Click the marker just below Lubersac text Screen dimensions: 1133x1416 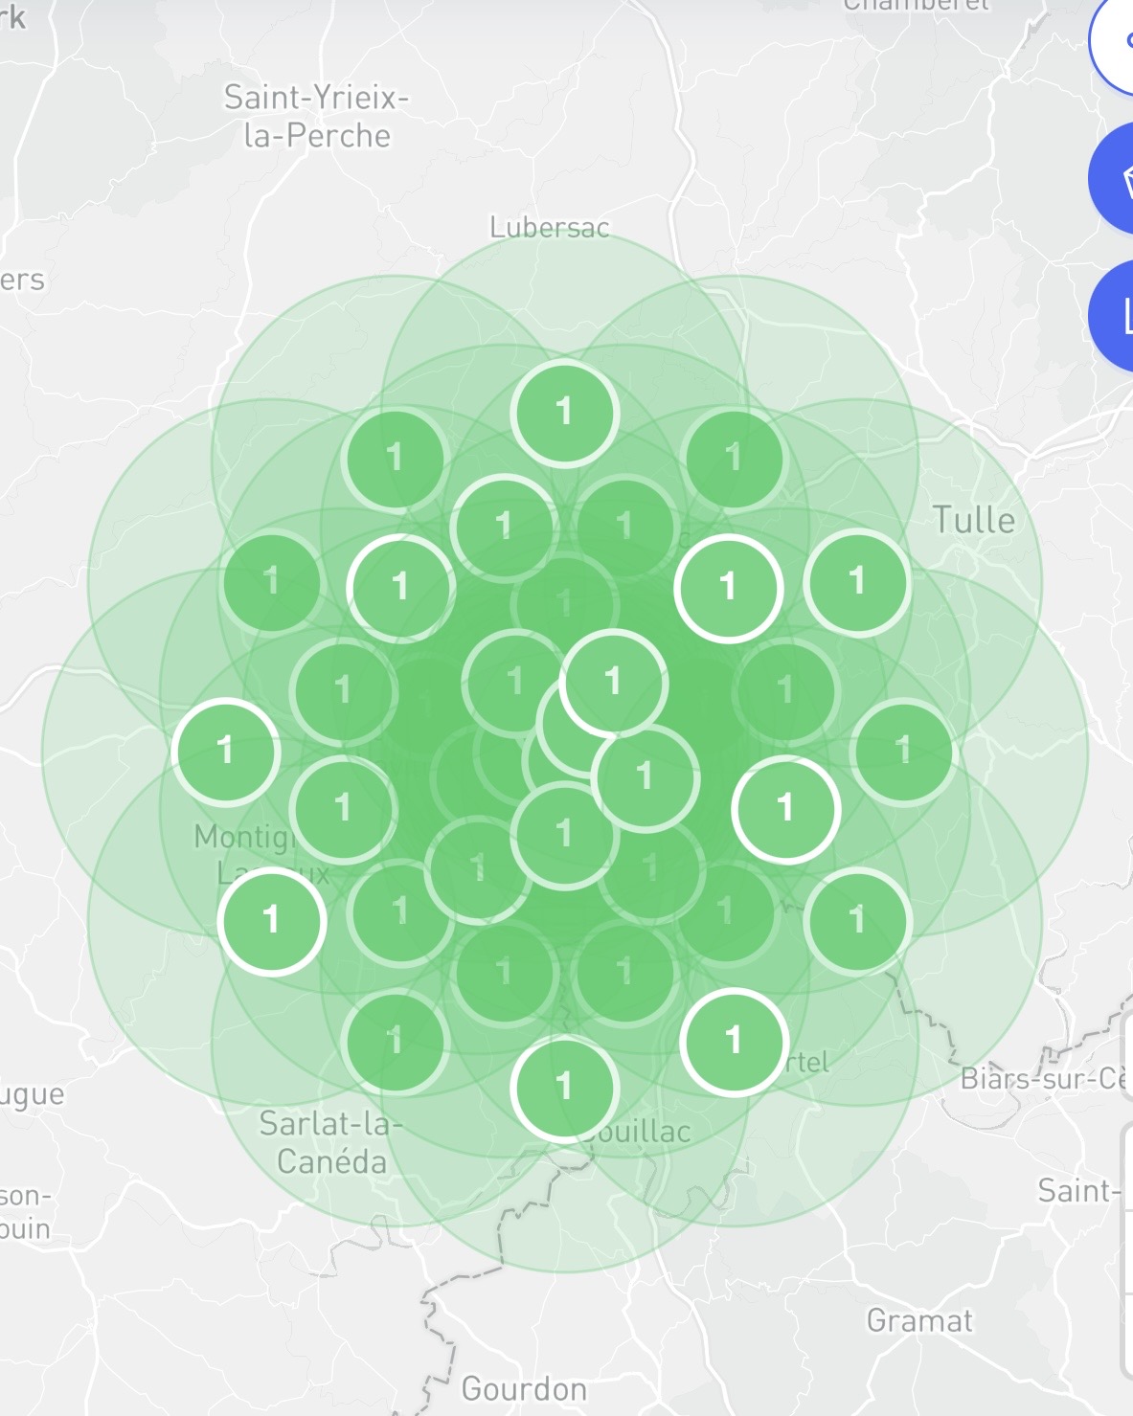tap(504, 521)
